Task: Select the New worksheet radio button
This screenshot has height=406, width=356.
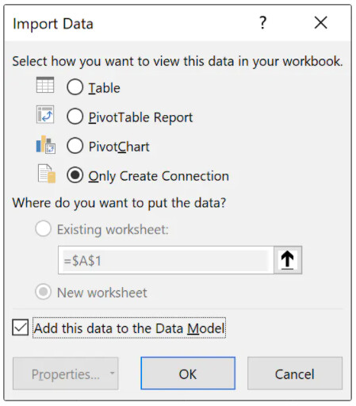Action: 44,292
